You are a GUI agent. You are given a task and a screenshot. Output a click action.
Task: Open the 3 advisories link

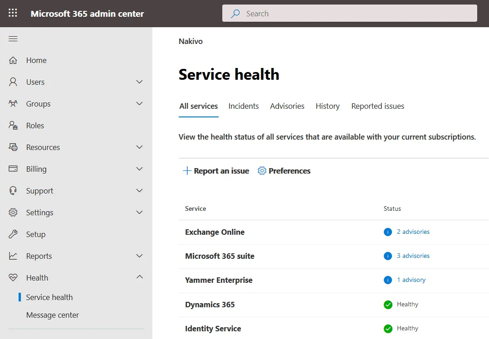click(x=413, y=256)
